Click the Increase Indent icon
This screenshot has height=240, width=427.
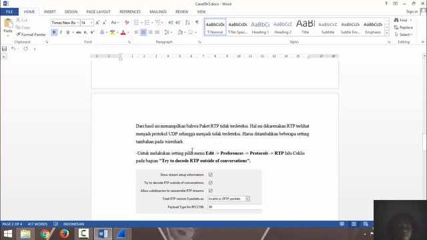178,23
